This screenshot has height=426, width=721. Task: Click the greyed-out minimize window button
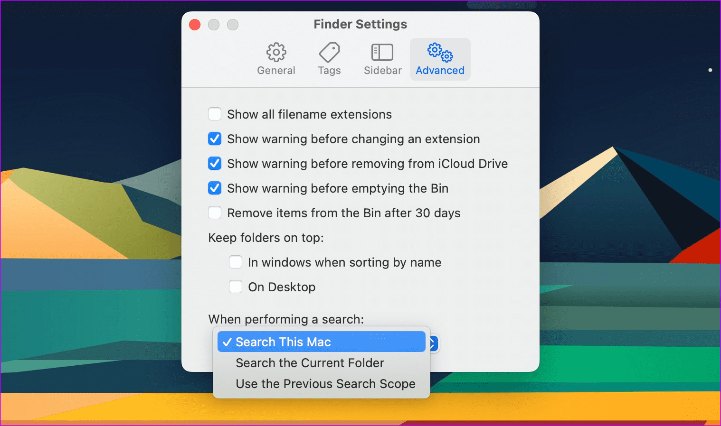tap(214, 25)
